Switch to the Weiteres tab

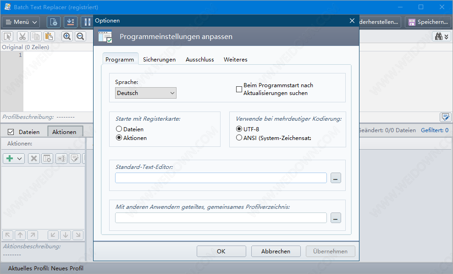236,59
